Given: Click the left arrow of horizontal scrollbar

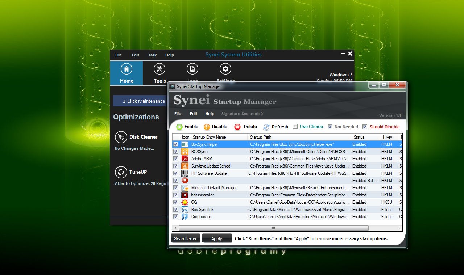Looking at the screenshot, I should click(175, 228).
